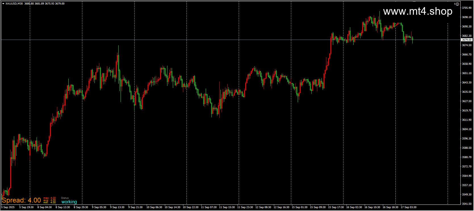Viewport: 474px width, 211px height.
Task: Click the current price label 3679.00
Action: pyautogui.click(x=467, y=40)
